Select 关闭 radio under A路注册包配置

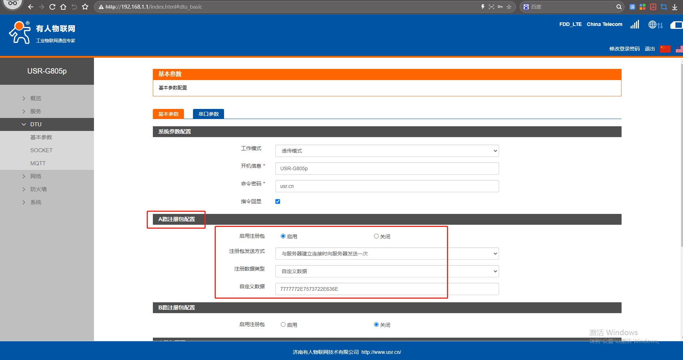pos(376,236)
